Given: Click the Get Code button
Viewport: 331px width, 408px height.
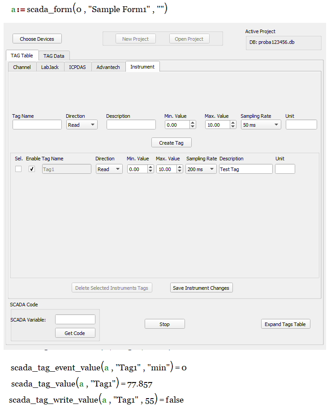Looking at the screenshot, I should [75, 333].
